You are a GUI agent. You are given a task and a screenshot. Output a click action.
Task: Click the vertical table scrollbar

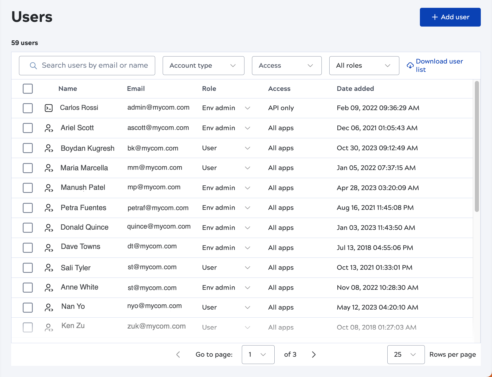coord(477,146)
